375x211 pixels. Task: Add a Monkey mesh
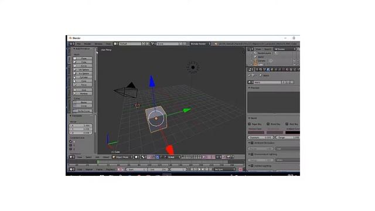[83, 94]
